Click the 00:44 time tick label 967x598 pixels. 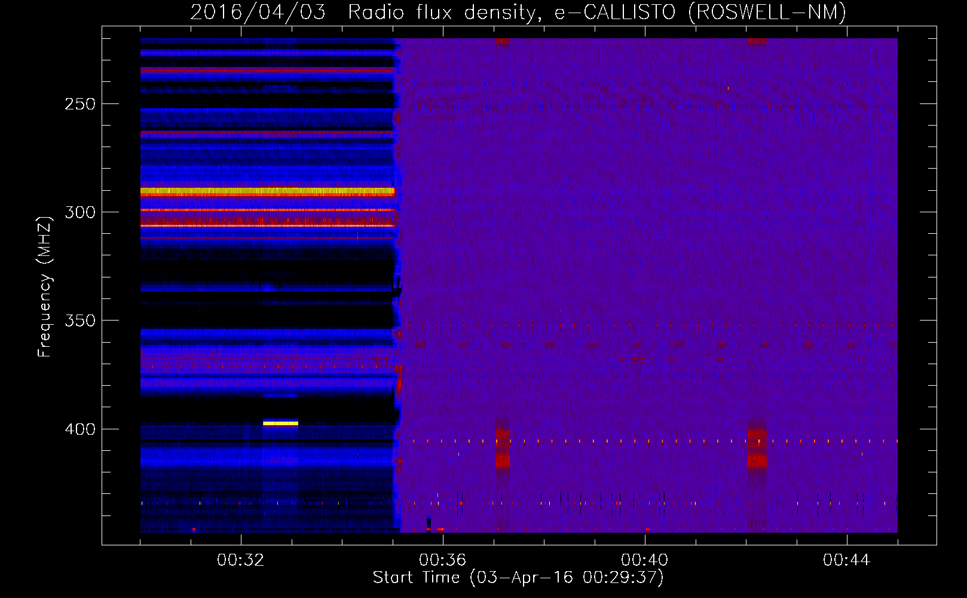point(847,560)
